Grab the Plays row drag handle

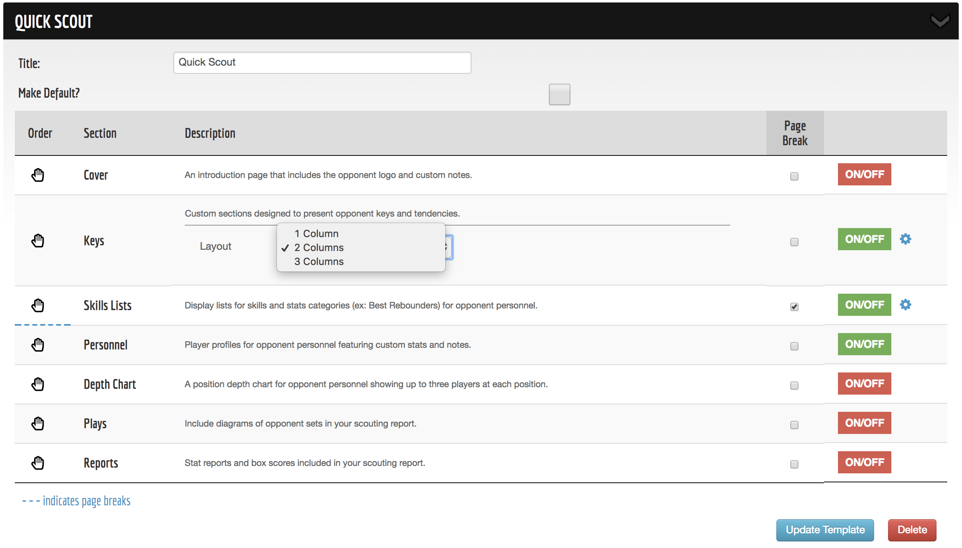pos(38,424)
